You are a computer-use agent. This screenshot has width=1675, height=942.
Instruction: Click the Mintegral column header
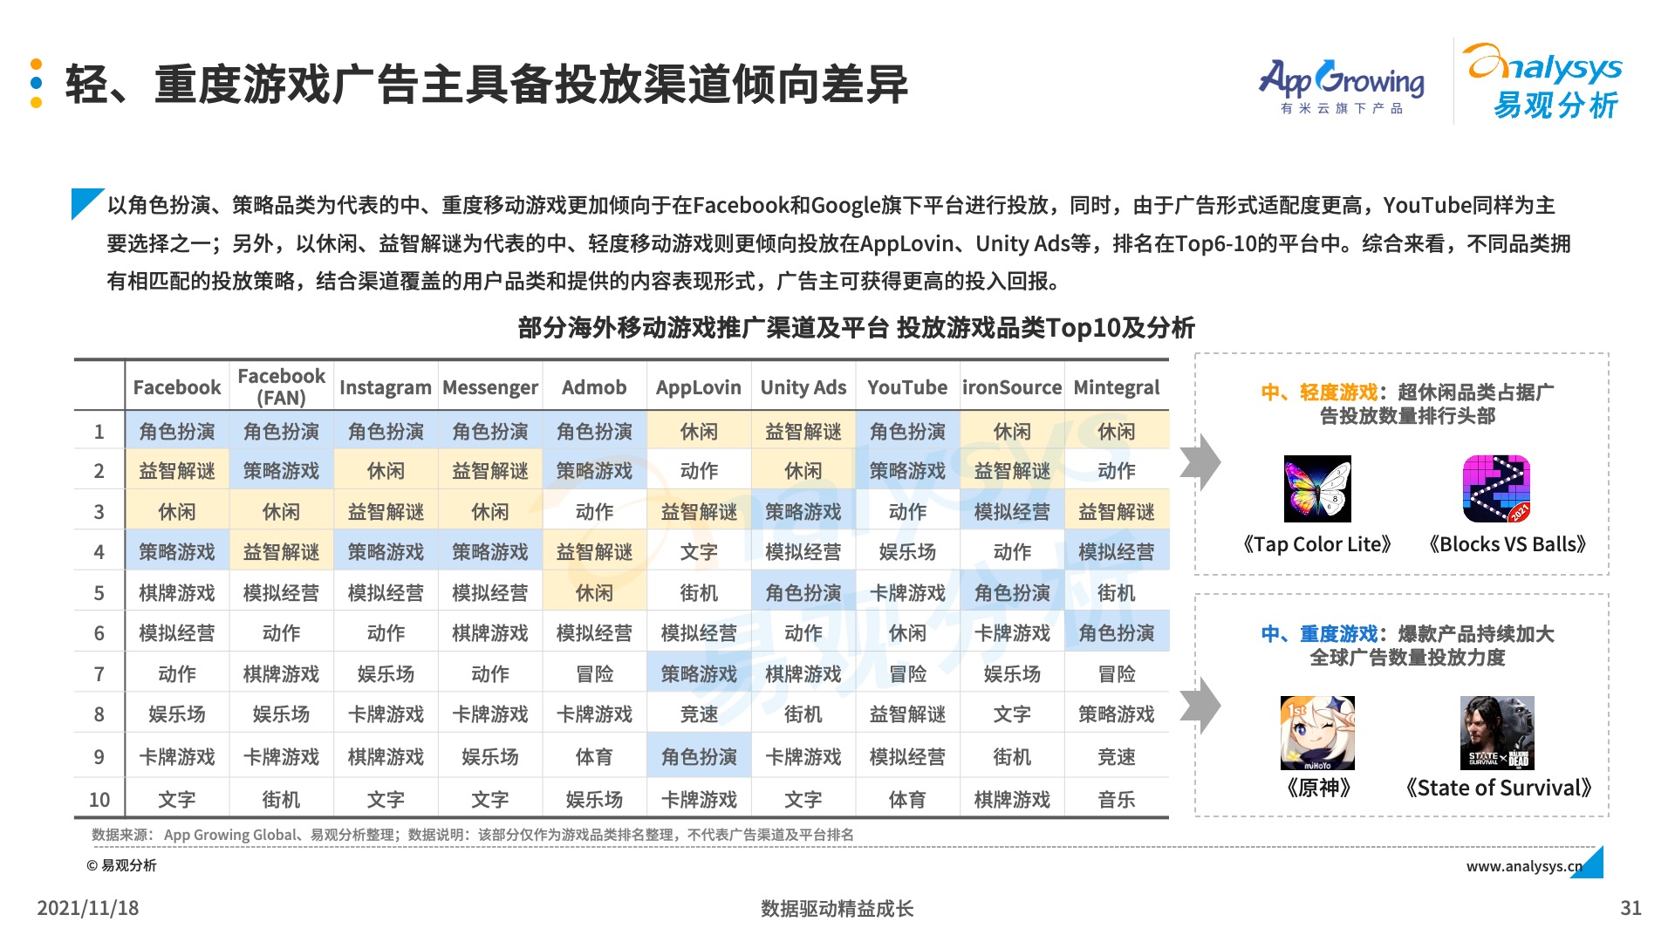1117,387
